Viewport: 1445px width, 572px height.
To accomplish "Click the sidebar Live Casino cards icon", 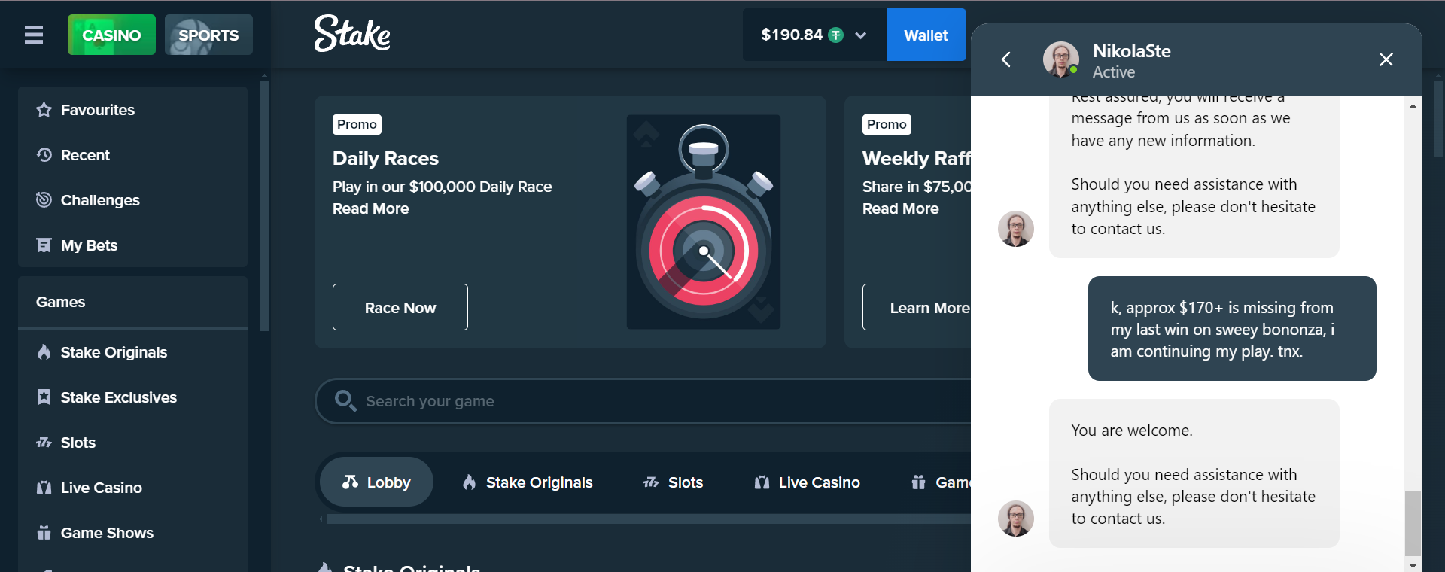I will (44, 488).
